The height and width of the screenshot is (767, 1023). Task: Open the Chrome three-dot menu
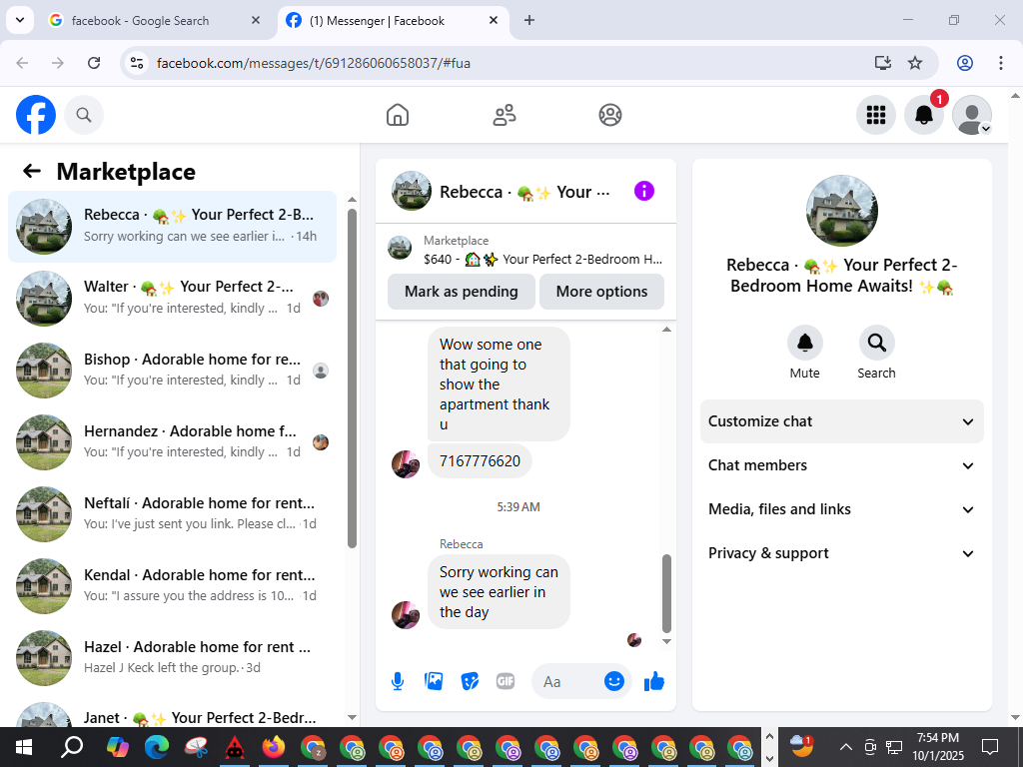(1001, 63)
